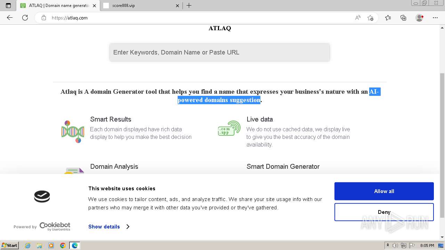Open the Favorites list icon
The width and height of the screenshot is (445, 250).
point(388,18)
